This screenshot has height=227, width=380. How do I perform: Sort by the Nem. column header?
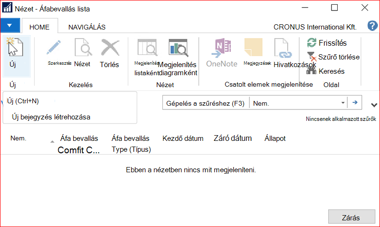point(19,138)
